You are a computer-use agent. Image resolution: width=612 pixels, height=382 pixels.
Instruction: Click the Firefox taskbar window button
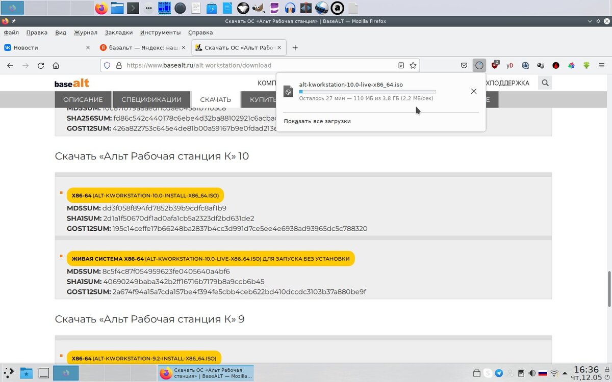pos(206,373)
